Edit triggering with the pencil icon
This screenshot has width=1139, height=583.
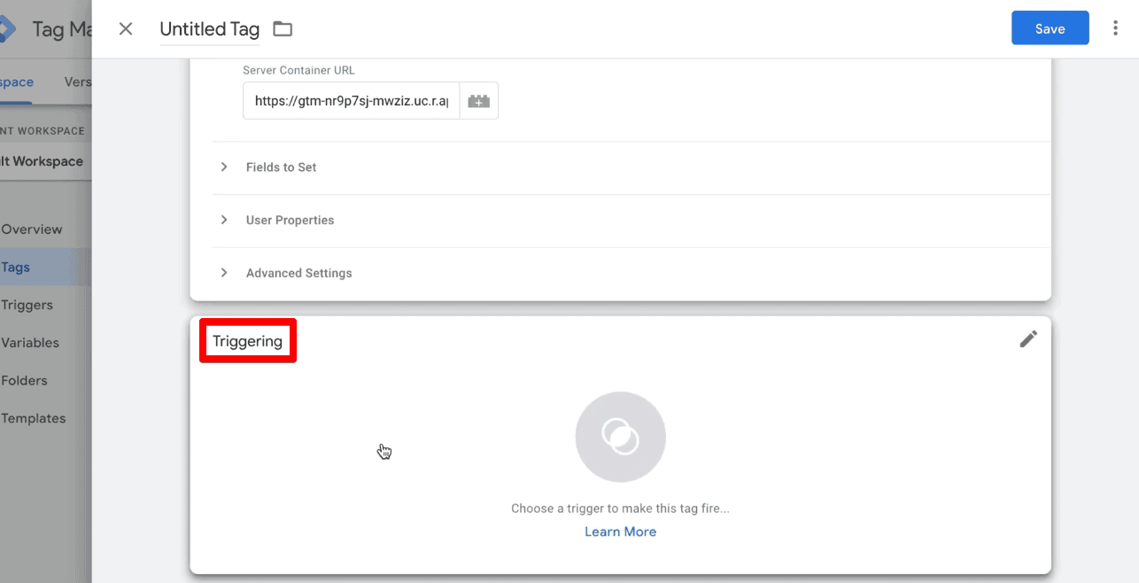tap(1028, 339)
